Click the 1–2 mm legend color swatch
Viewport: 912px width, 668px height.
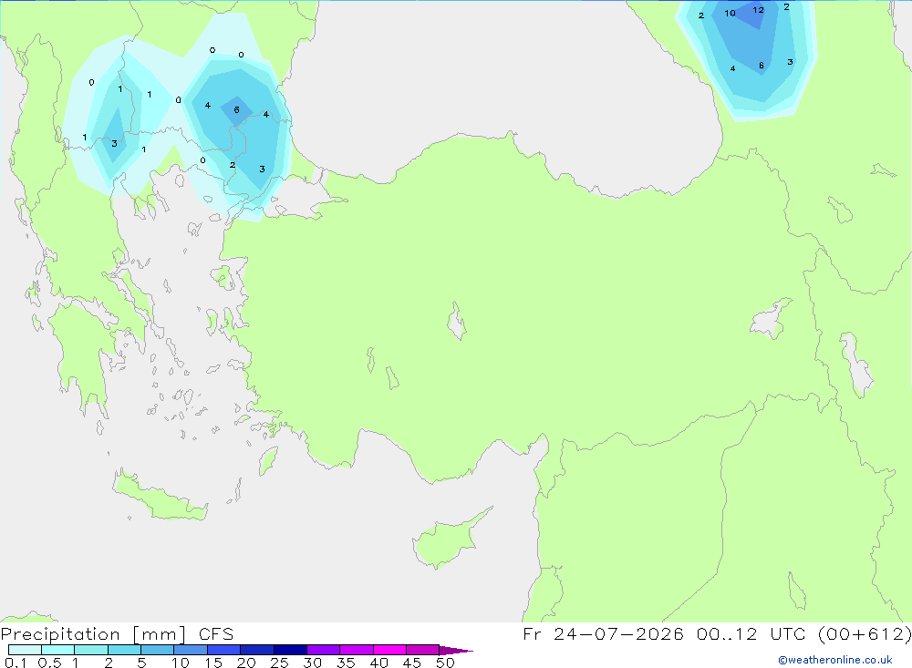point(91,650)
